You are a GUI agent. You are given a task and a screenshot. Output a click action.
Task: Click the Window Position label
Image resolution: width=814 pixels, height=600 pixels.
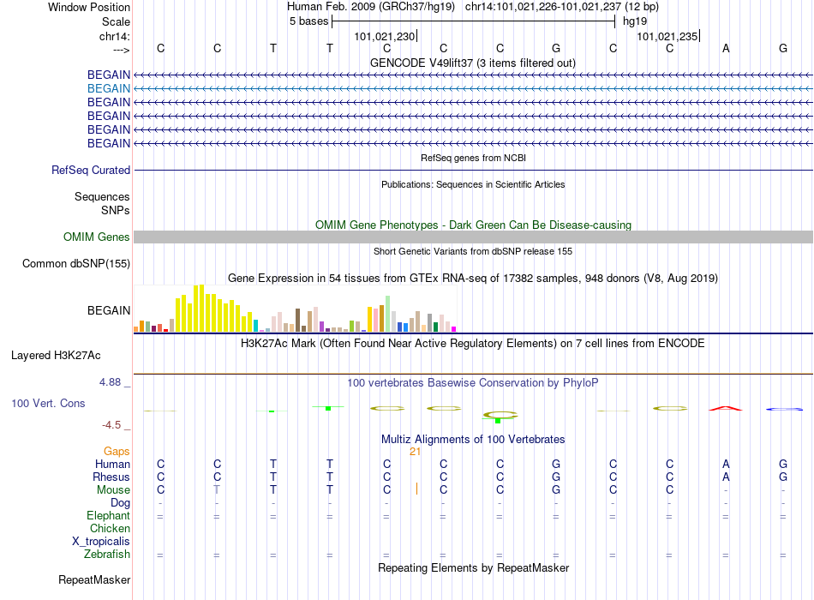[89, 7]
